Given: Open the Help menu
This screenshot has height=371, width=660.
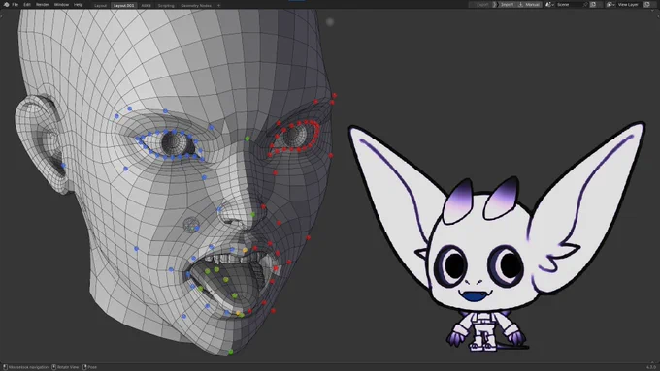Looking at the screenshot, I should (x=79, y=5).
